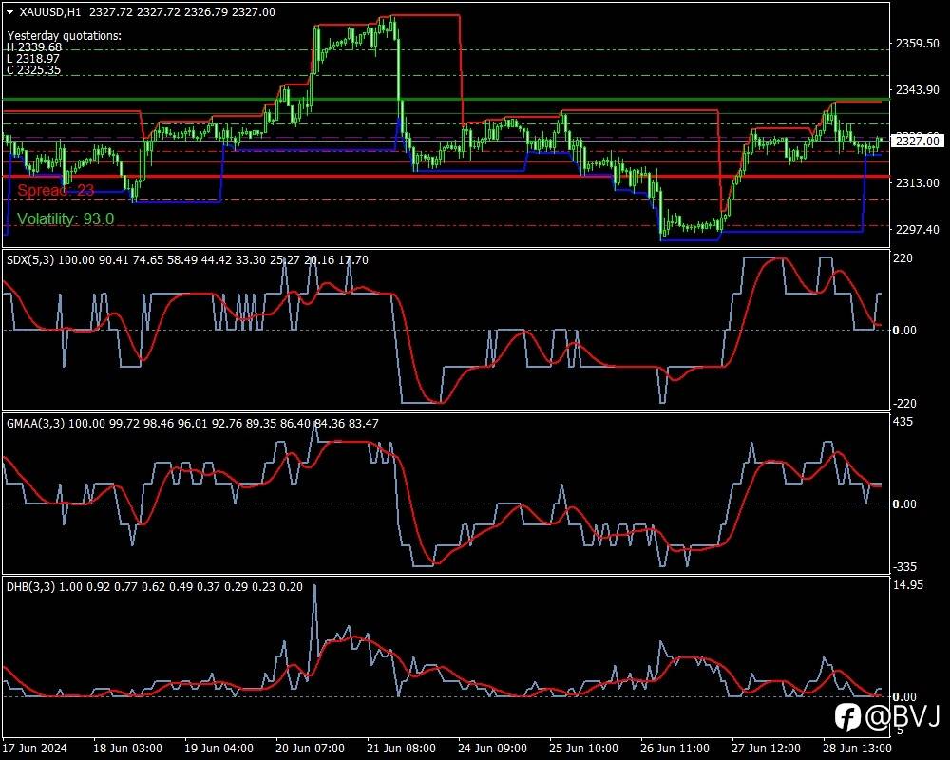950x760 pixels.
Task: Click the 17 Jun 2024 date marker
Action: (x=35, y=748)
